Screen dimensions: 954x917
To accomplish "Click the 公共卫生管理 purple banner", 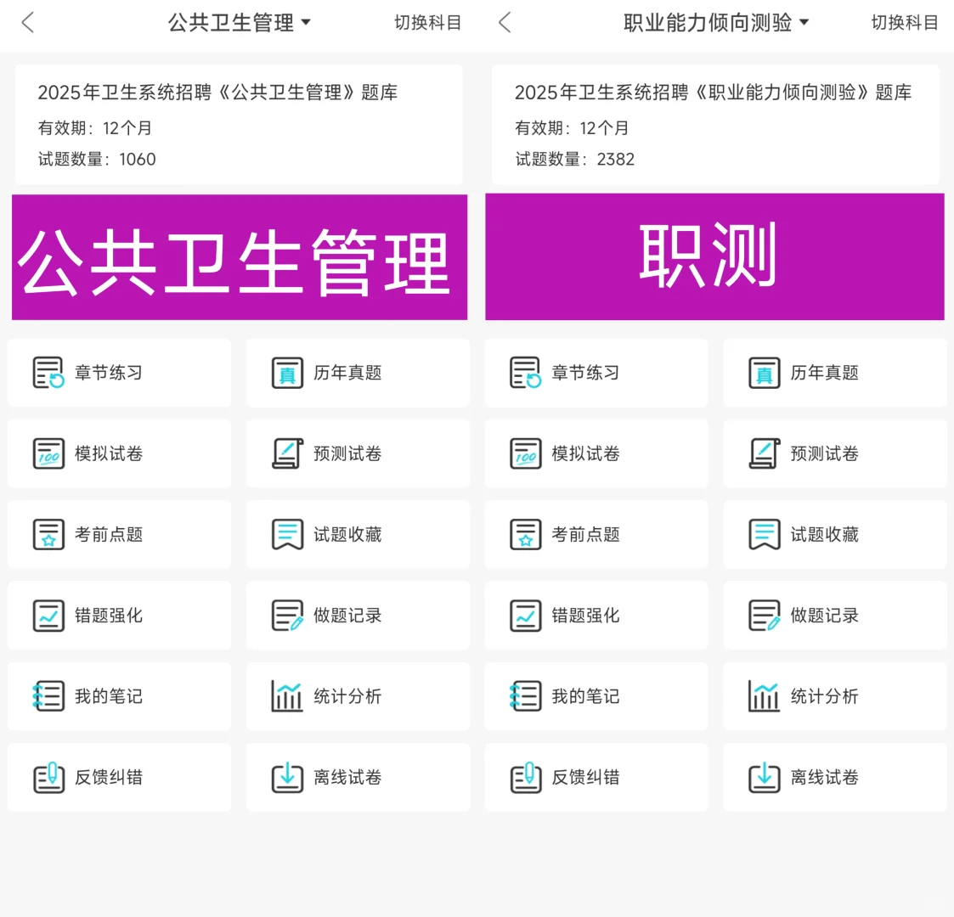I will [x=240, y=257].
